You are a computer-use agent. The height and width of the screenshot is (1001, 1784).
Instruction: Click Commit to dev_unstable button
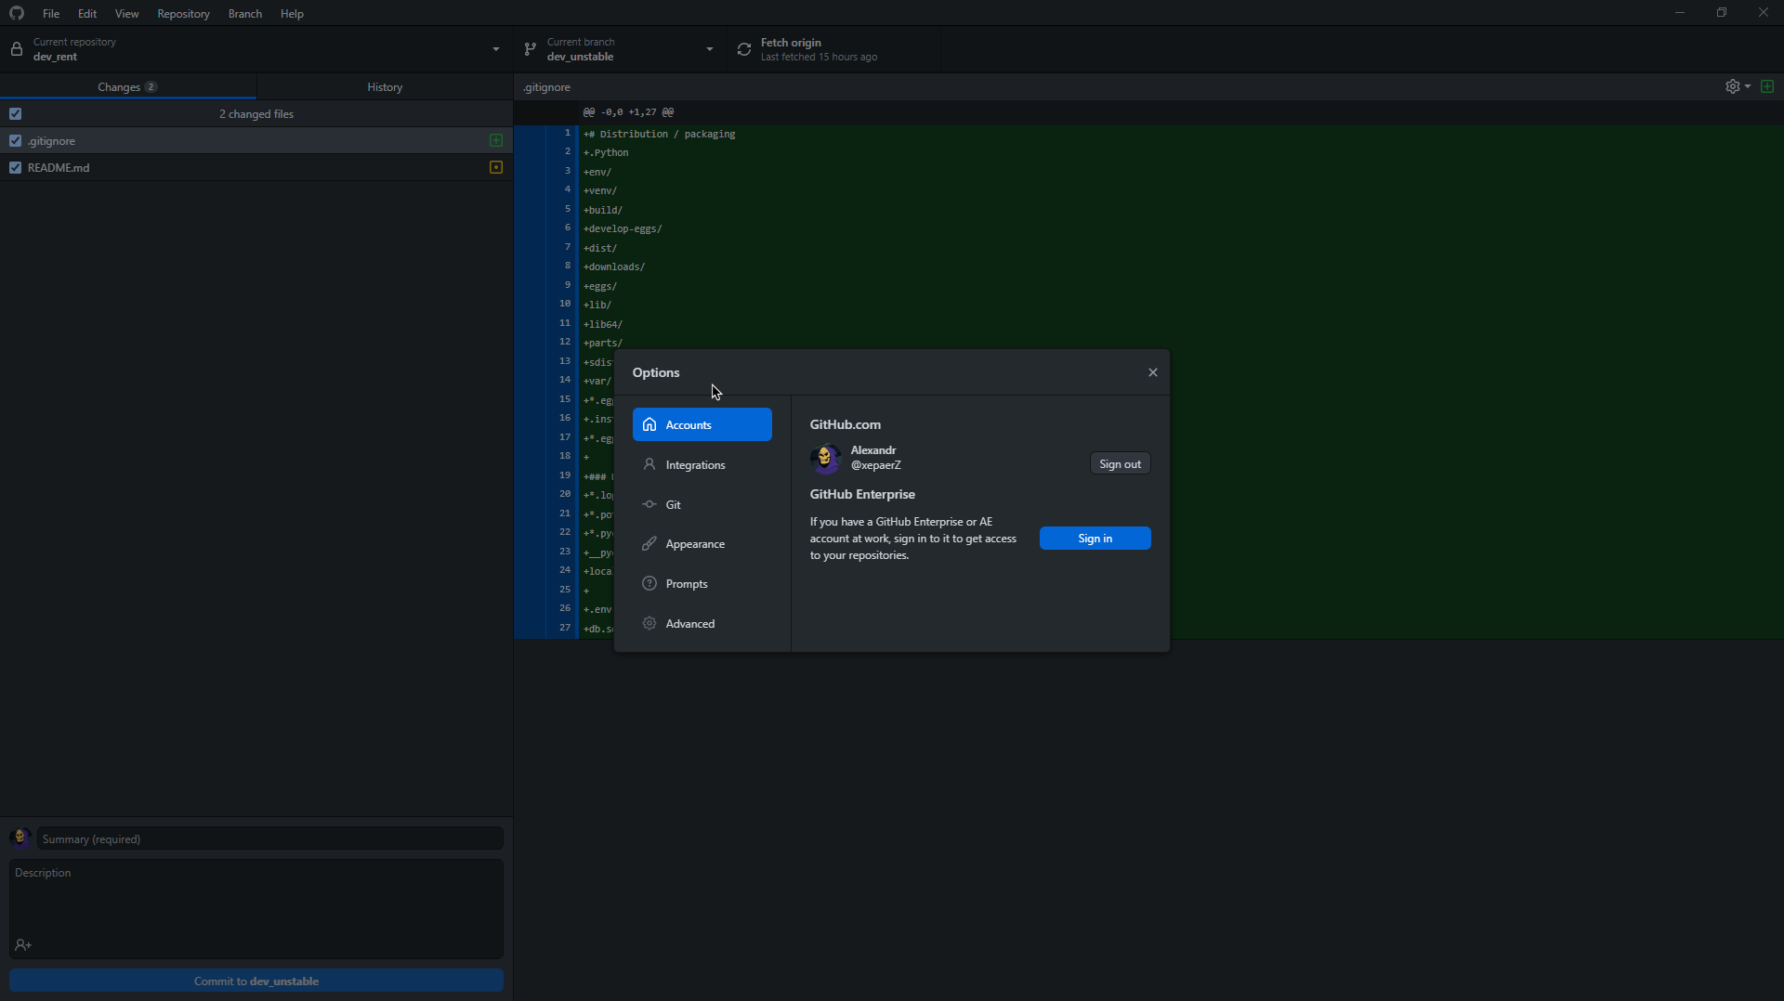point(256,981)
